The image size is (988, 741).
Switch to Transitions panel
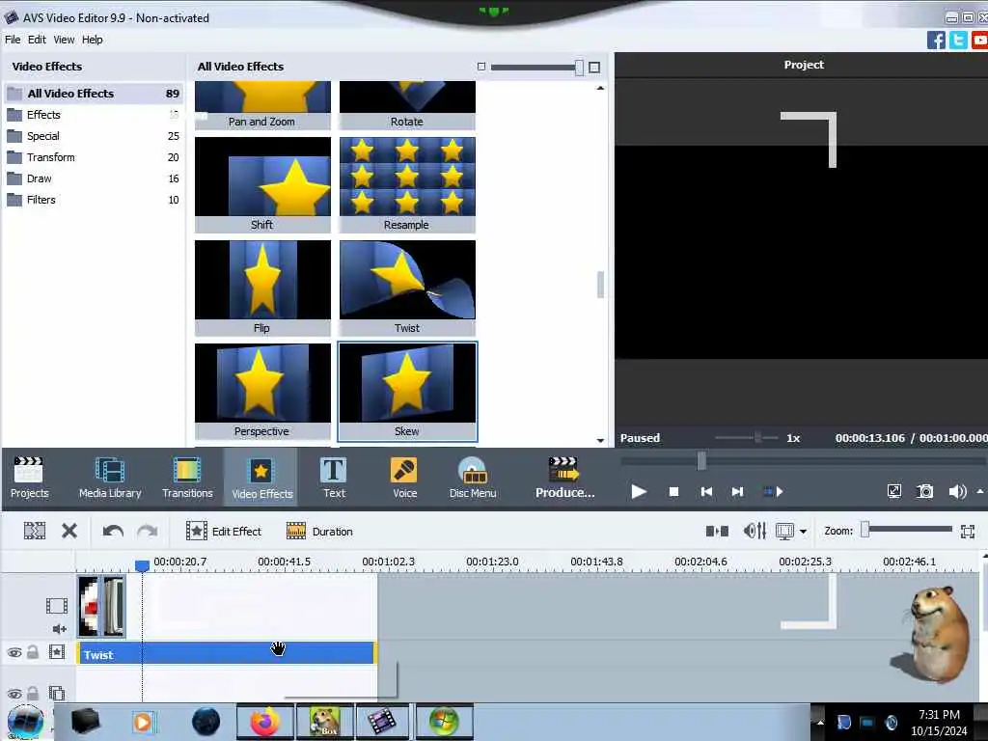click(x=187, y=478)
